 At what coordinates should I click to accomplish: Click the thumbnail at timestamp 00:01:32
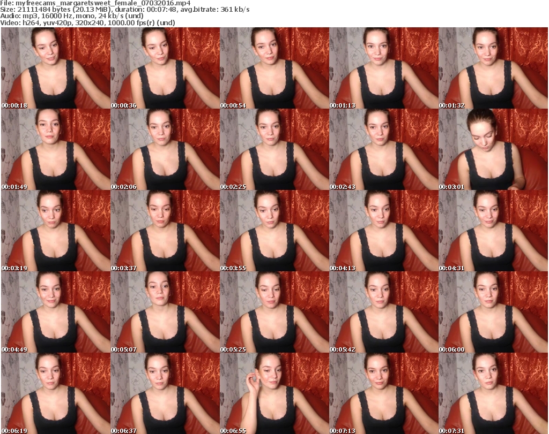pos(493,68)
